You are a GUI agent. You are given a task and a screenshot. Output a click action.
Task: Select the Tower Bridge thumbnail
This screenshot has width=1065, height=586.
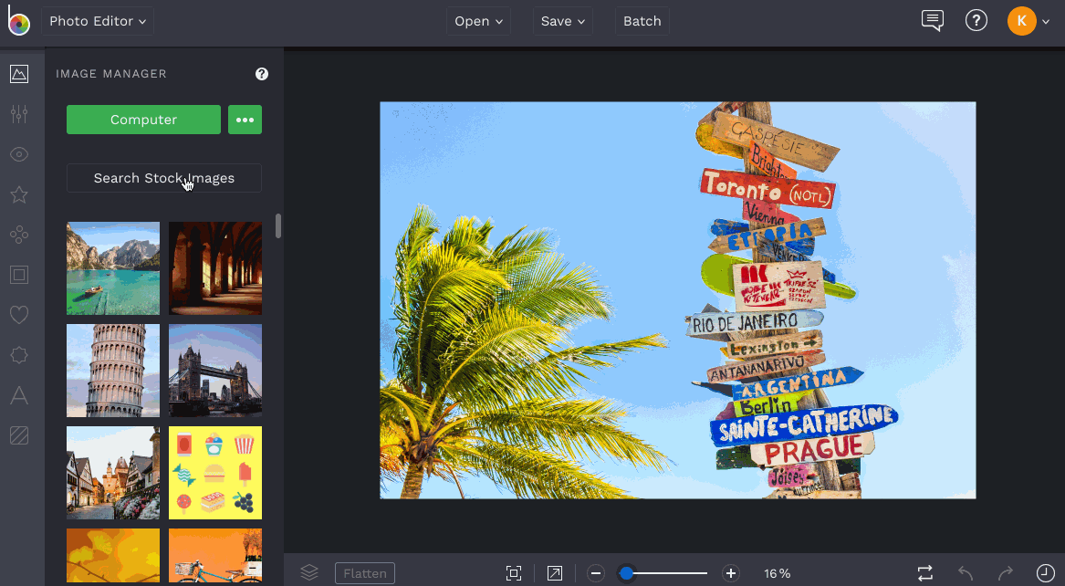click(215, 370)
